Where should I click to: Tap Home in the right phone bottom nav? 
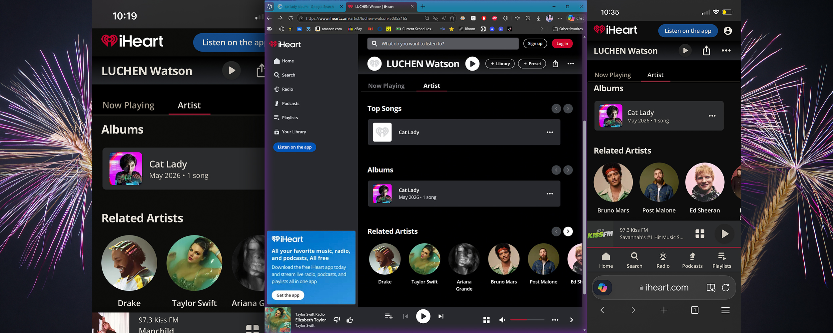pyautogui.click(x=606, y=260)
